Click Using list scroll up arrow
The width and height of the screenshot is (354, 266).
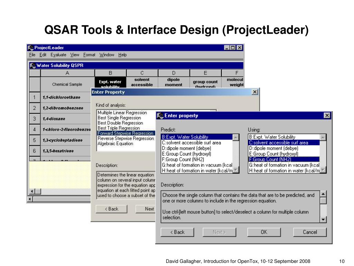pos(323,137)
